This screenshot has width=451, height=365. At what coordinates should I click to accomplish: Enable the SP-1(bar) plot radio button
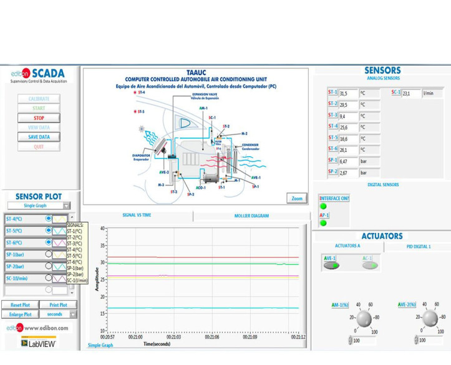(x=48, y=254)
